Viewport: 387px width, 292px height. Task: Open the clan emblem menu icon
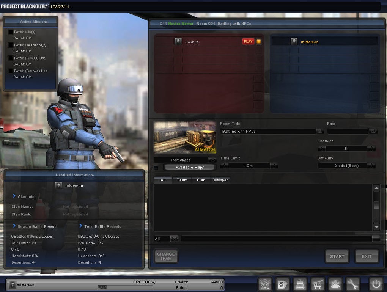point(265,284)
